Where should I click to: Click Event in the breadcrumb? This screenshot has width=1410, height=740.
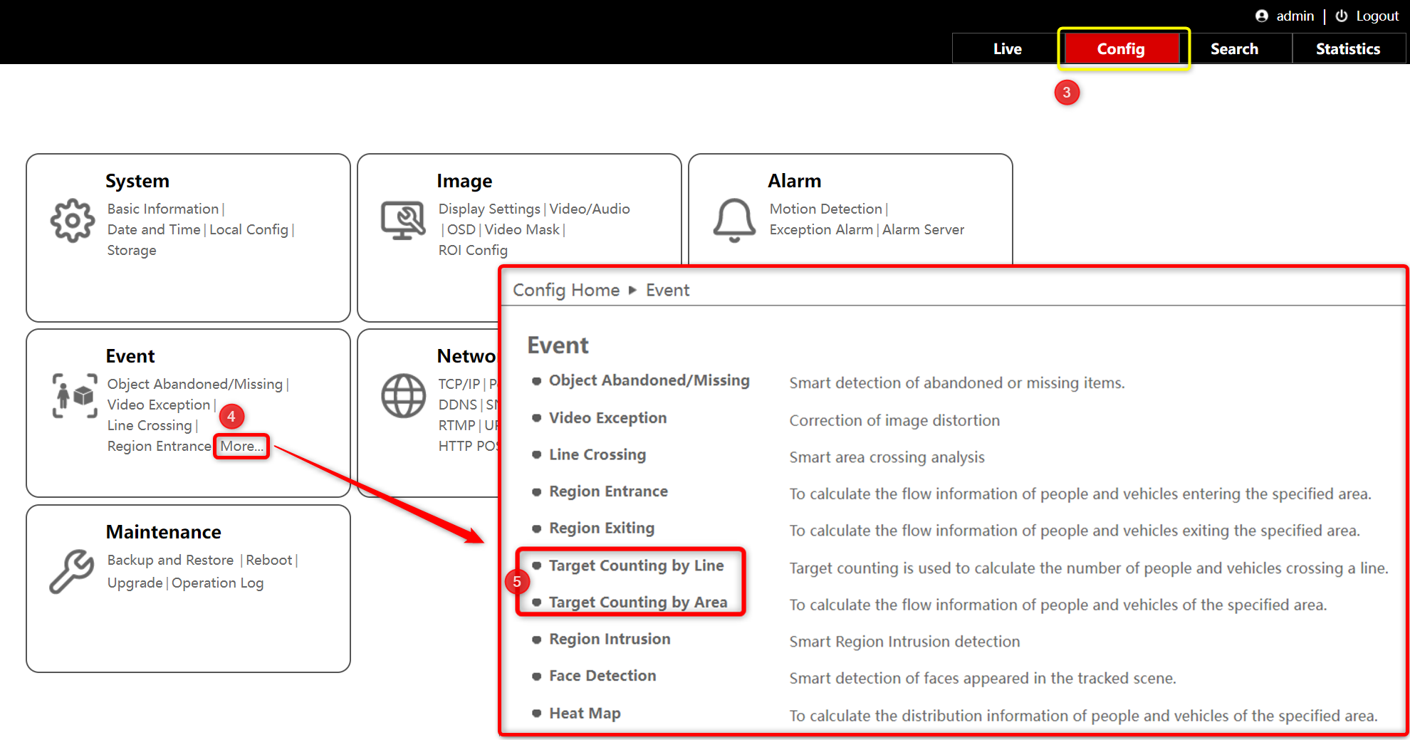667,290
